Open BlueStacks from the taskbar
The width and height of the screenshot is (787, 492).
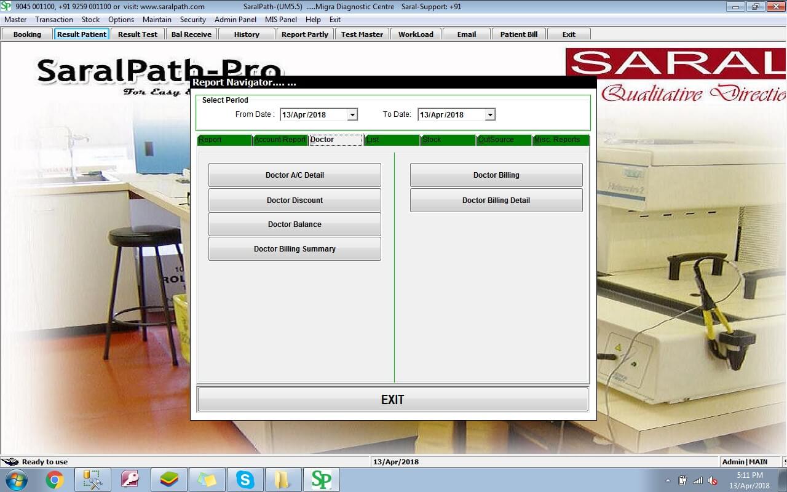[x=168, y=480]
